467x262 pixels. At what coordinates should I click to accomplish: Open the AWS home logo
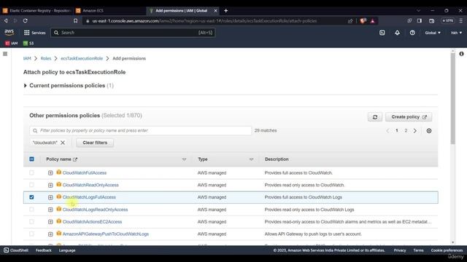tap(9, 32)
